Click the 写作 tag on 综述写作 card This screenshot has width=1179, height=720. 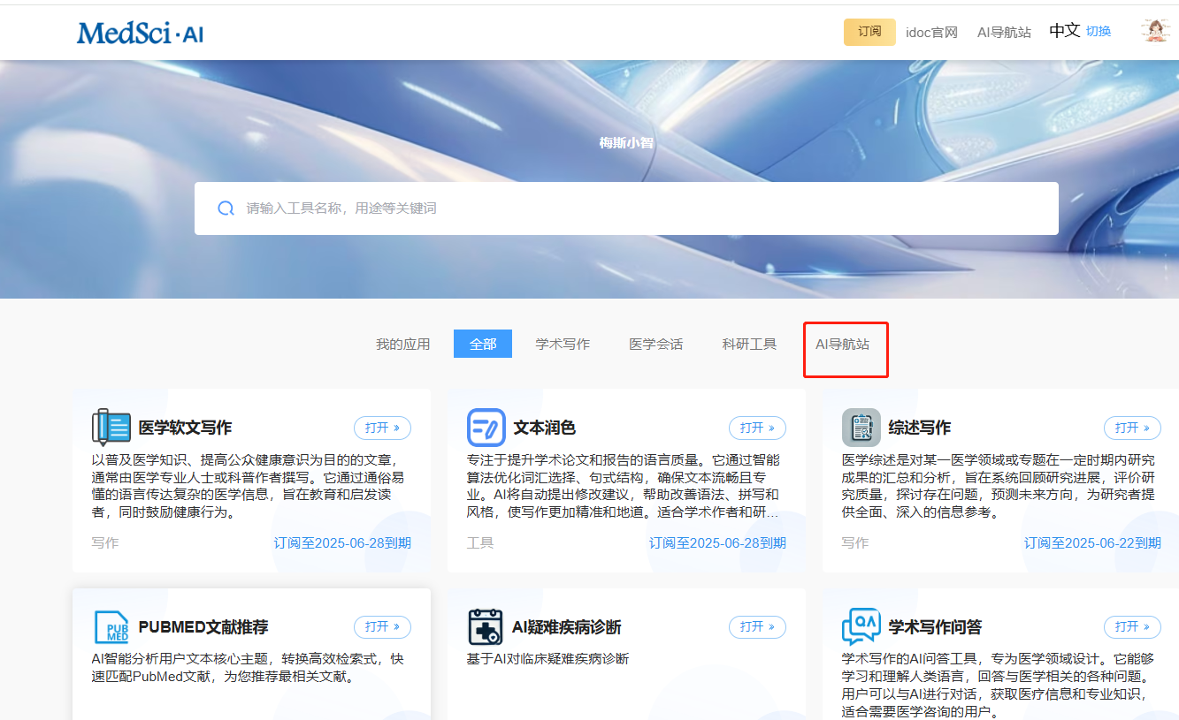click(854, 543)
